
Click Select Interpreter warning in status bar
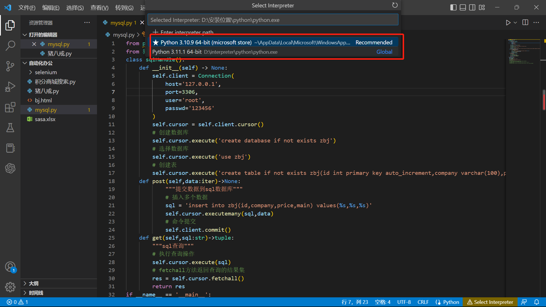click(490, 302)
